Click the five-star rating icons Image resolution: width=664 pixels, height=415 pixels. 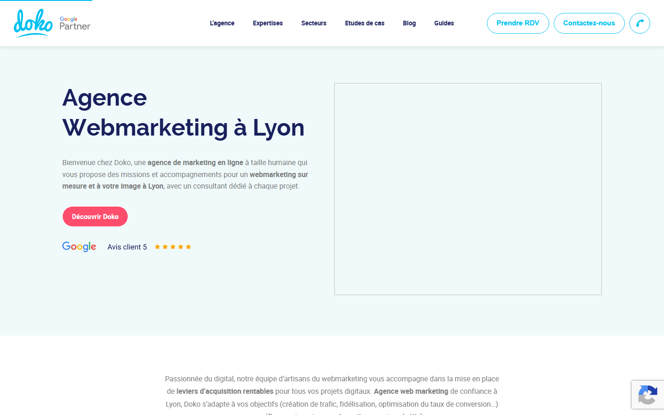point(173,247)
